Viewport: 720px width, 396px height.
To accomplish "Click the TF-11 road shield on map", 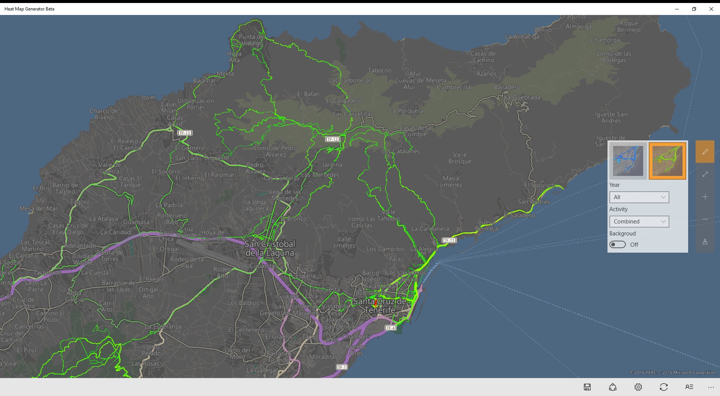I will click(x=449, y=240).
